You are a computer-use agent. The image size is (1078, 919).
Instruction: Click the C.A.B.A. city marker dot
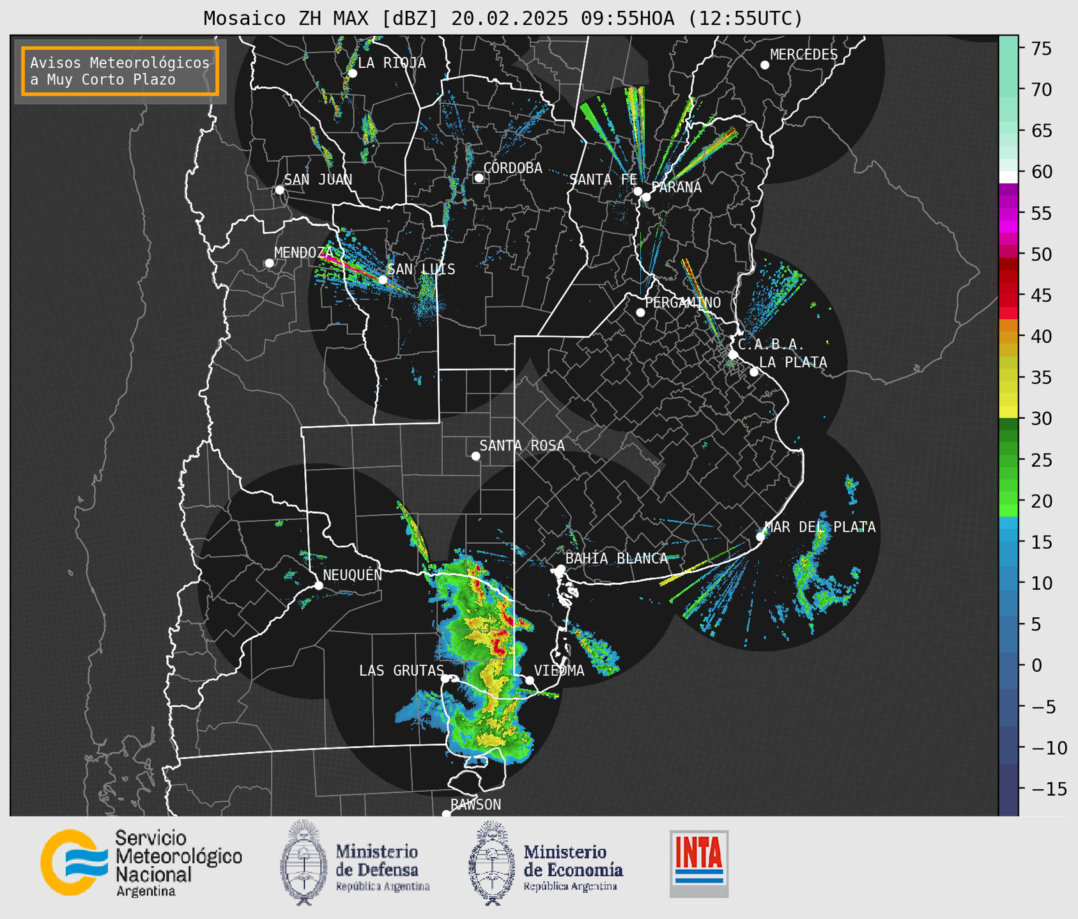[x=733, y=355]
